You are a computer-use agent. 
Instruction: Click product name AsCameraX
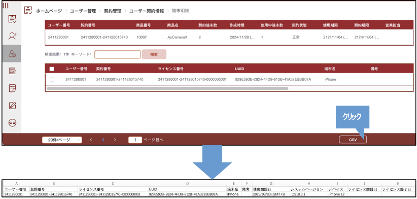178,38
